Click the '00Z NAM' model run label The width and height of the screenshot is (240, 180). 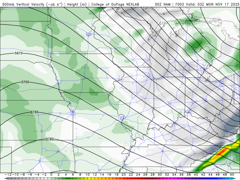[163, 4]
